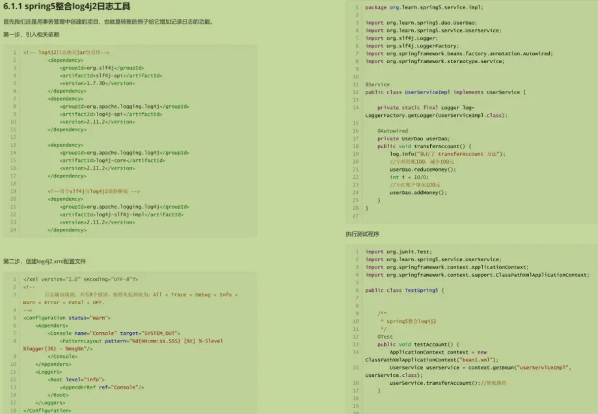The height and width of the screenshot is (414, 598).
Task: Click the line "import org.slf4j.Logger;"
Action: click(401, 38)
